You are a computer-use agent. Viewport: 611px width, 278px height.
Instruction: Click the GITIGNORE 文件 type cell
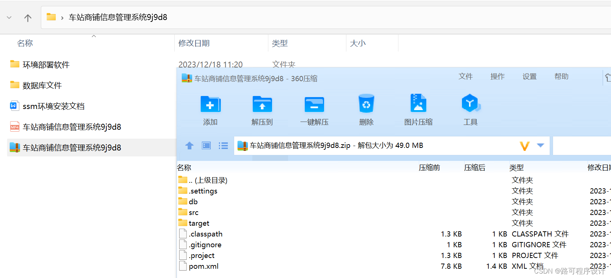pos(539,245)
